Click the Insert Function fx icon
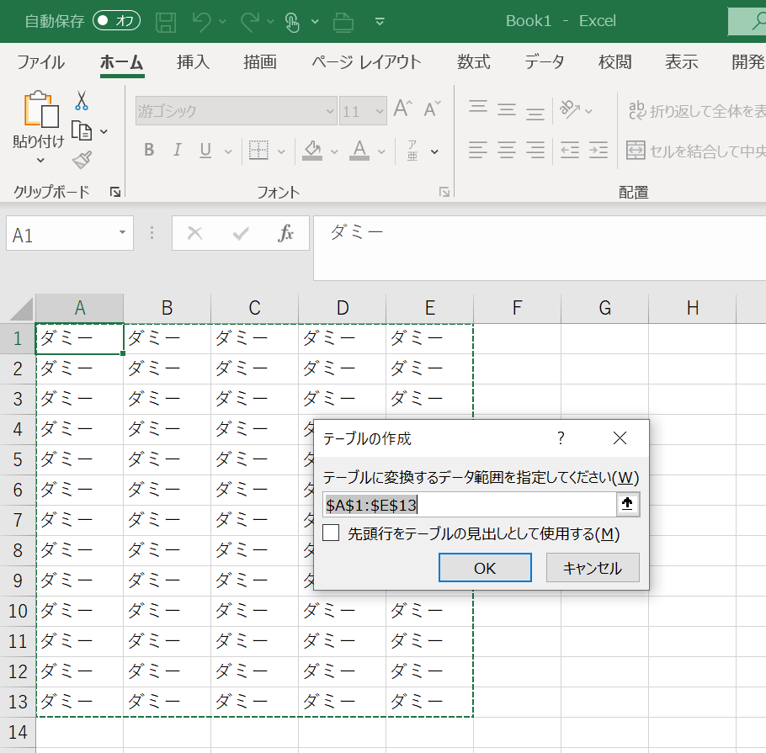This screenshot has width=766, height=753. (286, 233)
